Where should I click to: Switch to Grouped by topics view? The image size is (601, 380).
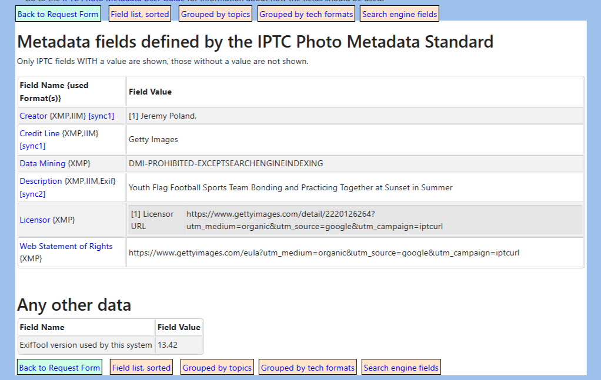point(215,14)
